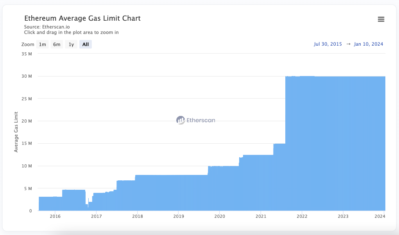The width and height of the screenshot is (399, 235).
Task: Click the Etherscan watermark text
Action: coord(200,120)
